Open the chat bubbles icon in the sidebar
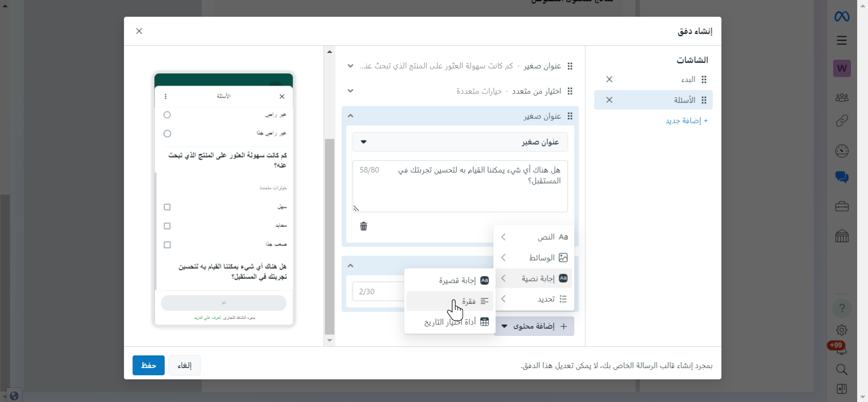Viewport: 868px width, 402px height. pos(842,177)
